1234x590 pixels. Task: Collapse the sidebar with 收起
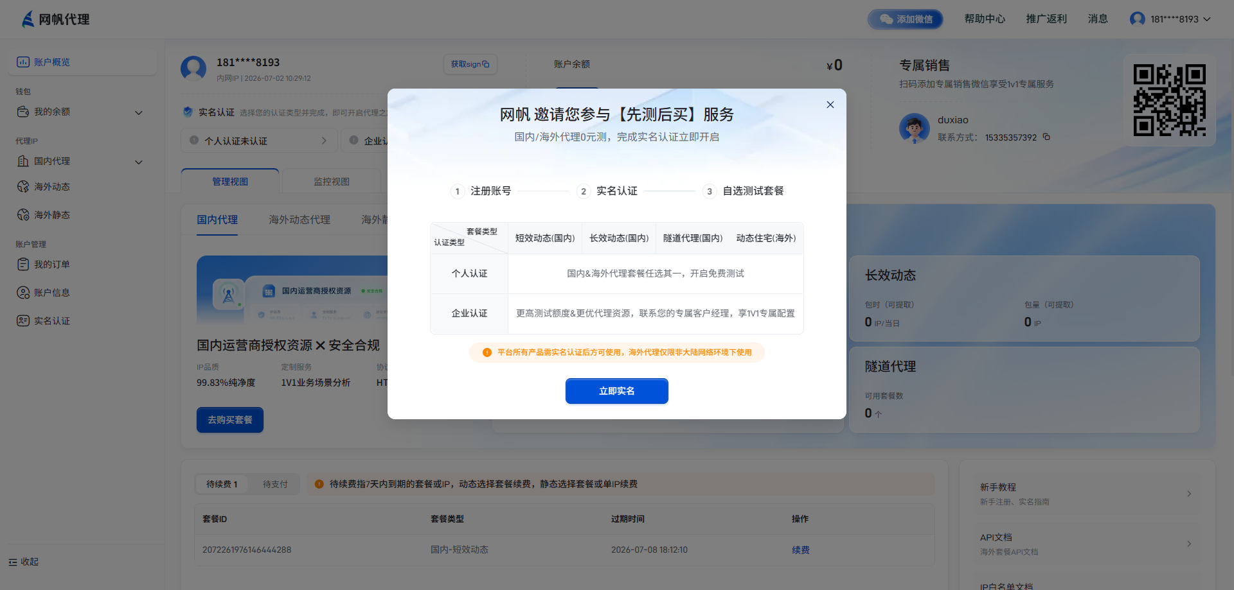pos(24,562)
